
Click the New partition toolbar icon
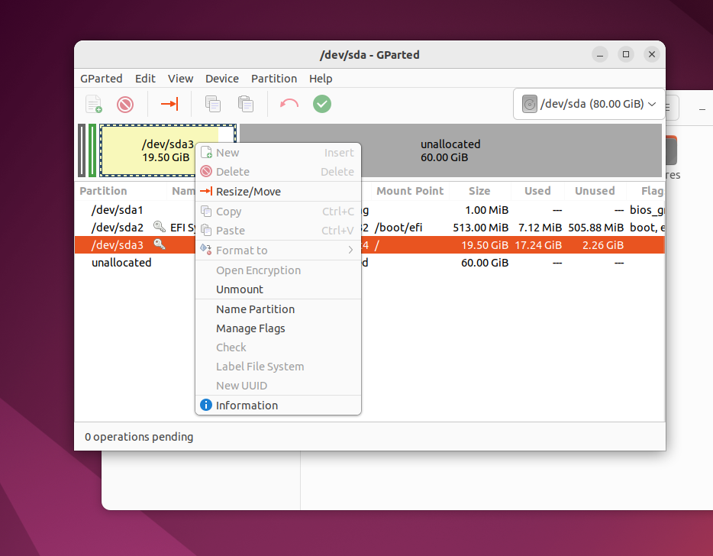pyautogui.click(x=94, y=104)
